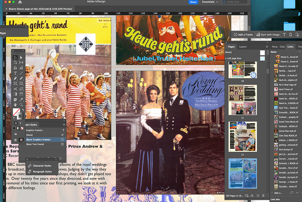Collapse the toolbox with double-arrow
Image resolution: width=302 pixels, height=202 pixels.
[x=23, y=51]
